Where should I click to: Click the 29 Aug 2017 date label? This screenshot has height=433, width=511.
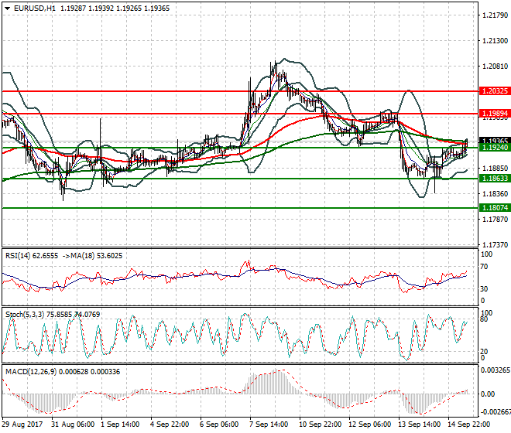coord(22,424)
